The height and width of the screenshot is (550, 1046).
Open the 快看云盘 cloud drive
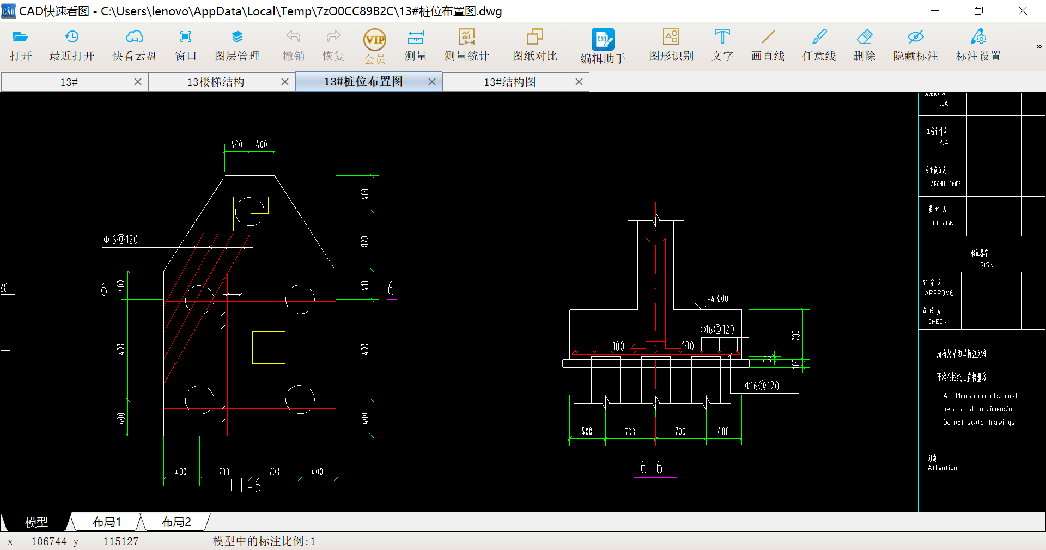(x=135, y=46)
